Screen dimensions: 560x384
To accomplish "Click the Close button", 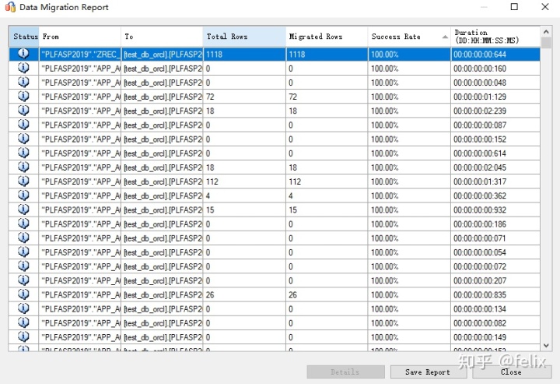I will pyautogui.click(x=512, y=372).
